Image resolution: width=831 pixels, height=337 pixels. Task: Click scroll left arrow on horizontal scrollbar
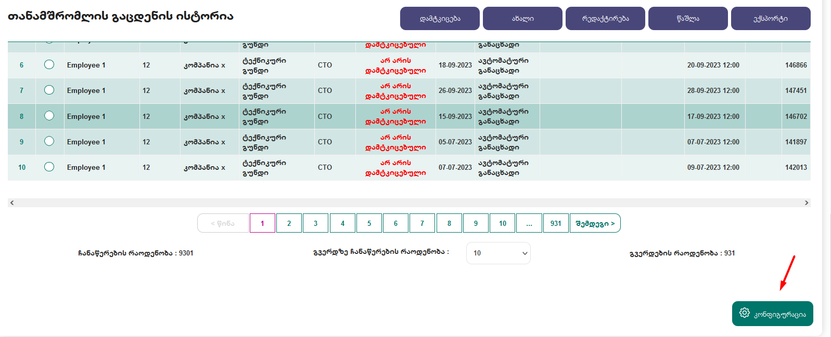[12, 203]
